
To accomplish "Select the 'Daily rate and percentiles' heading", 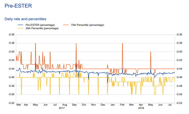I will (25, 19).
